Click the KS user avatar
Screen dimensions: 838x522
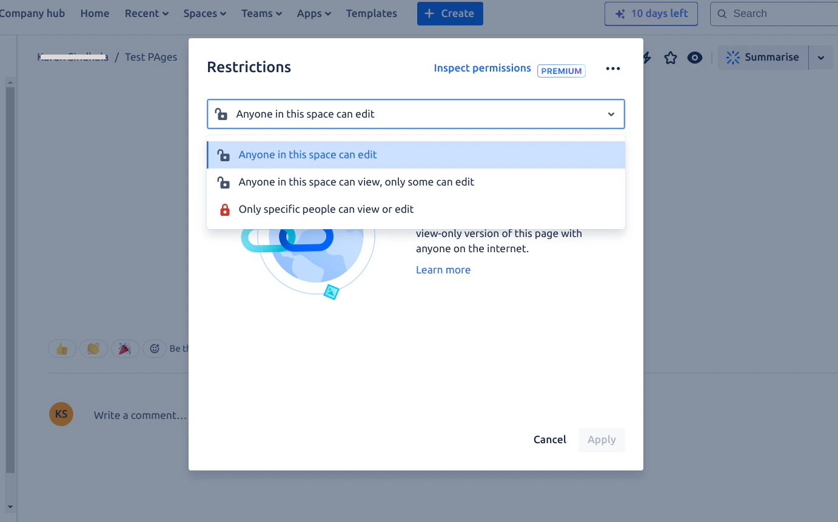pos(61,414)
